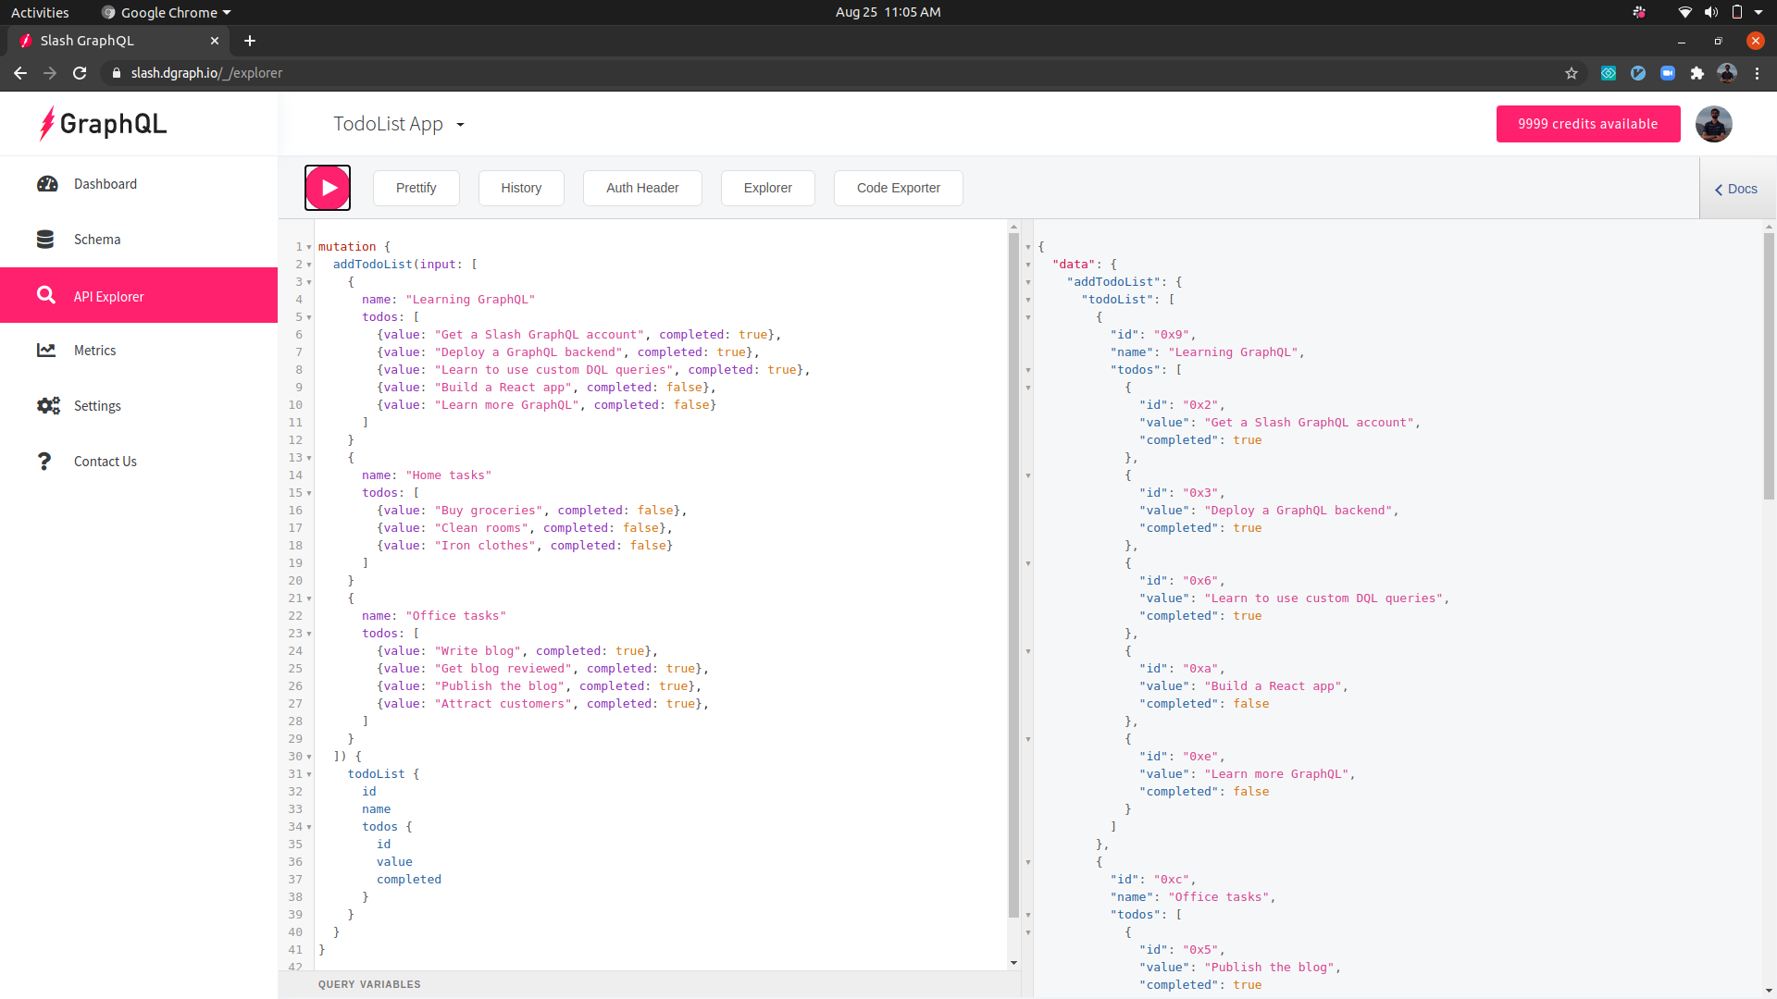
Task: Click the Auth Header button
Action: 642,188
